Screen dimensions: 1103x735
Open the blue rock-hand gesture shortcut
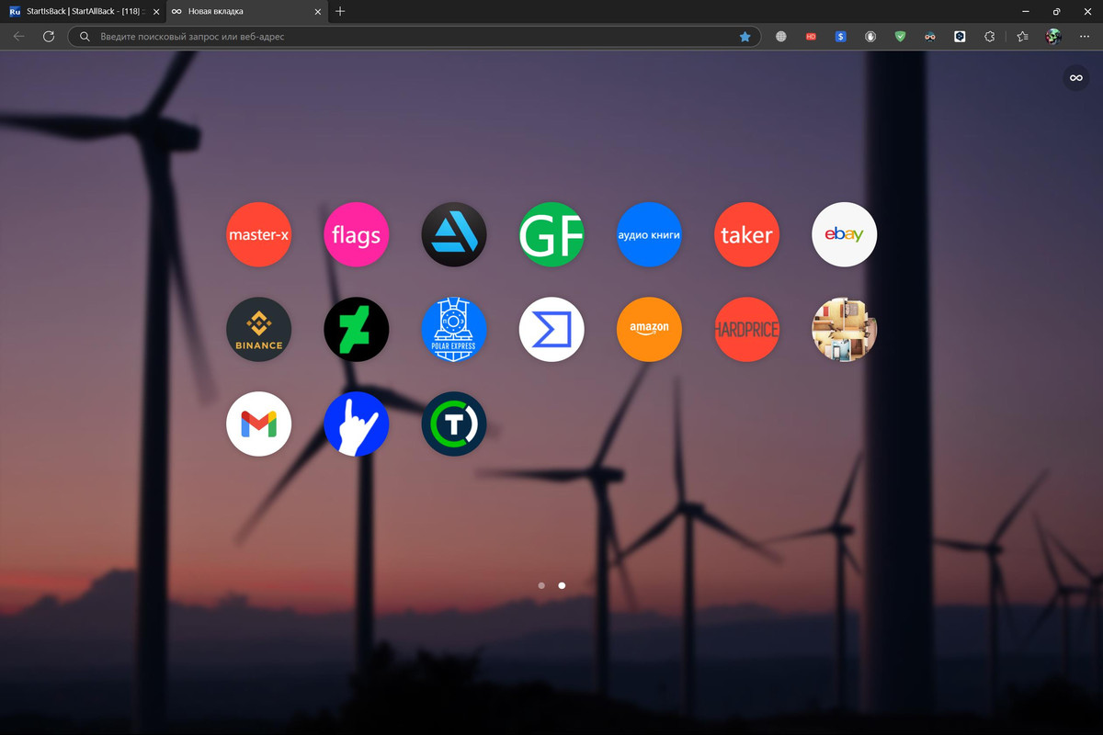357,424
